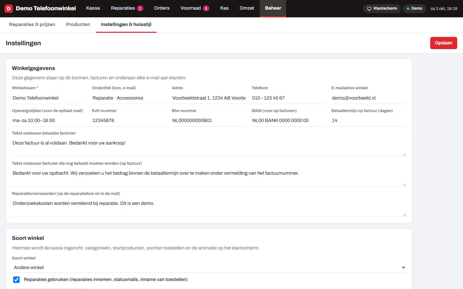
Task: Focus the Adres input field
Action: pos(209,98)
